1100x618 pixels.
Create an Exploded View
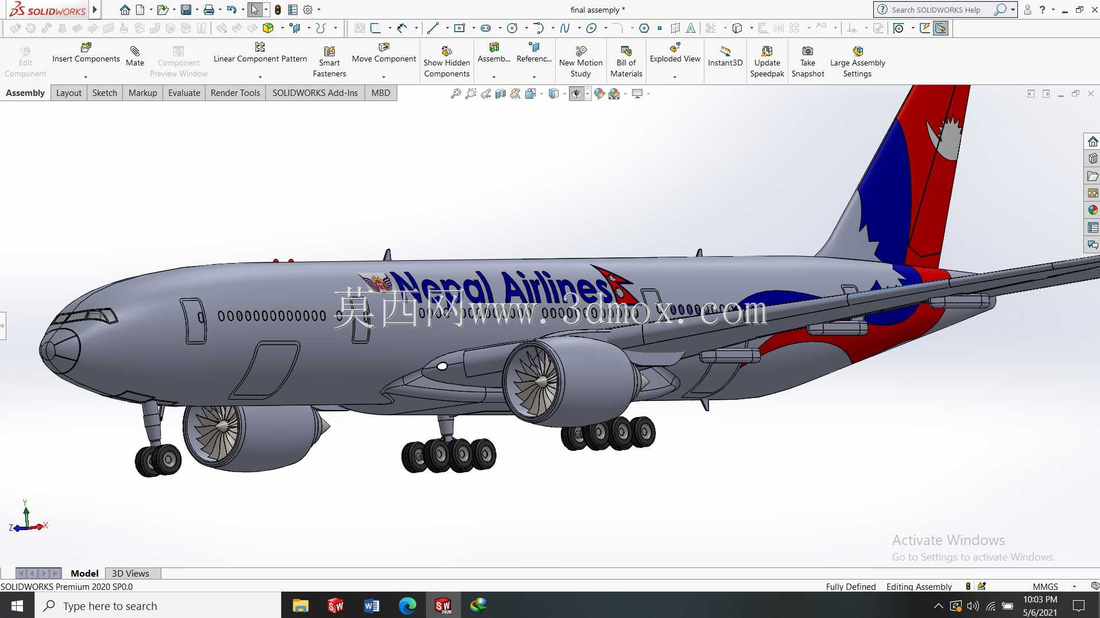point(675,53)
